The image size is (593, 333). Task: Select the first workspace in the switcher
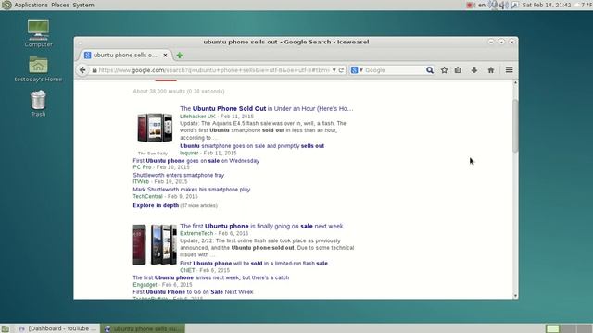tap(552, 329)
